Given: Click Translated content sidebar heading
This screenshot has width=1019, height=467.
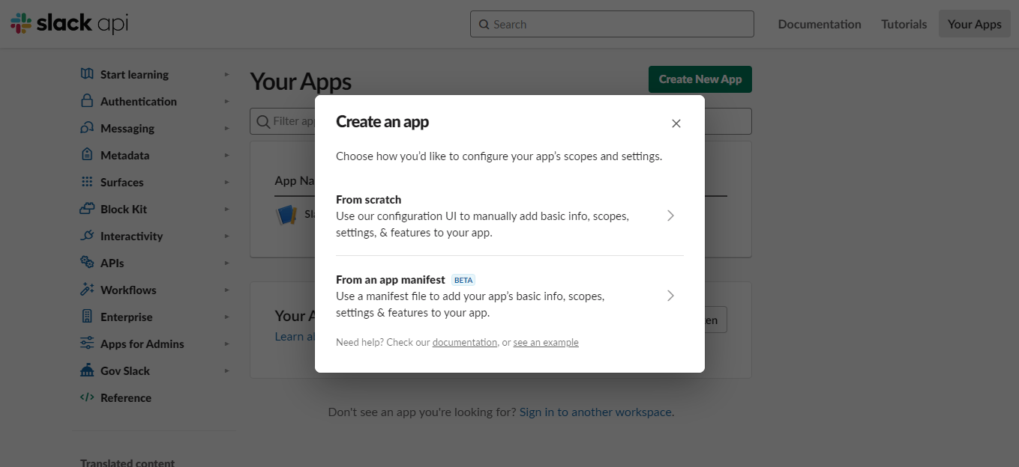Looking at the screenshot, I should pyautogui.click(x=127, y=463).
